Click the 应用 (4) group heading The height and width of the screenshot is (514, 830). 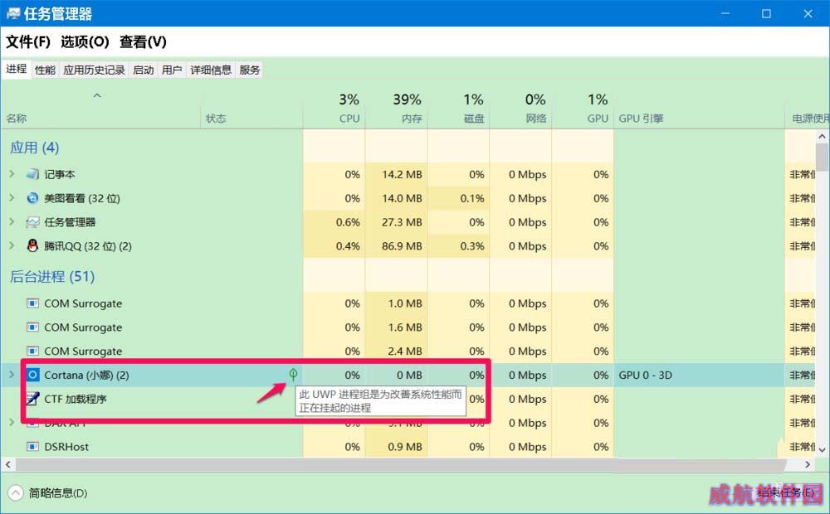(x=34, y=148)
